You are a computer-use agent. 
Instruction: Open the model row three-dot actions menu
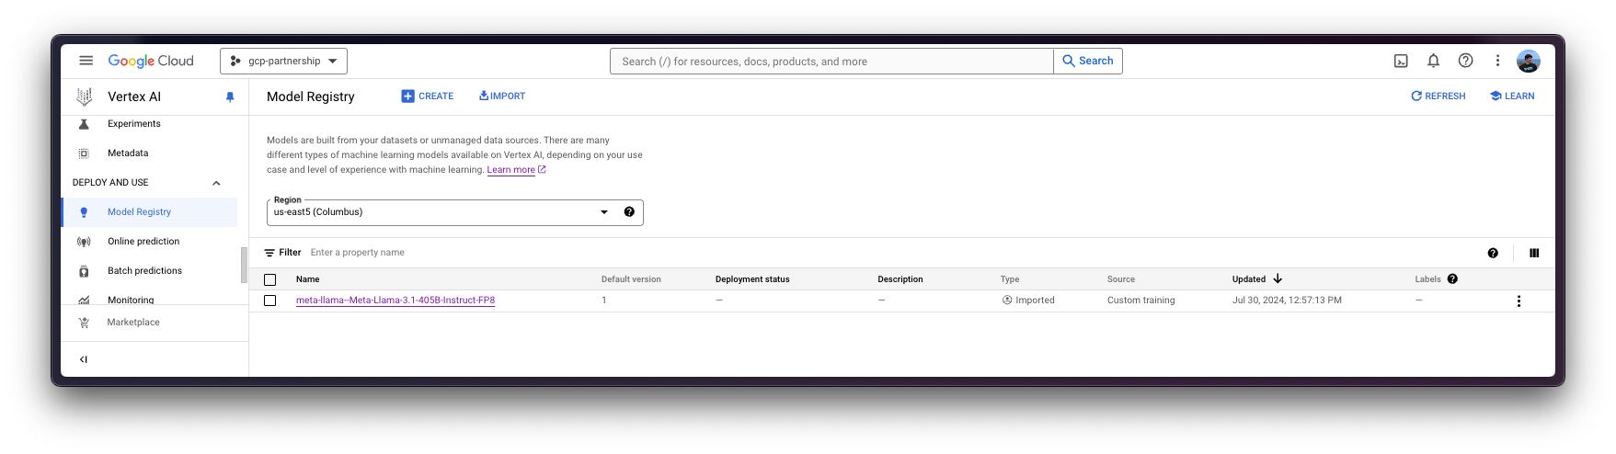pos(1519,301)
